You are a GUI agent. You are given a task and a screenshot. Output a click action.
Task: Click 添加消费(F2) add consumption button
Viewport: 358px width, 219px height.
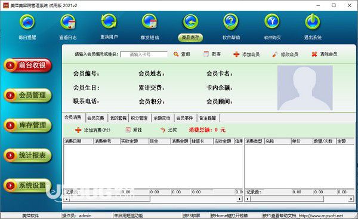pyautogui.click(x=93, y=130)
